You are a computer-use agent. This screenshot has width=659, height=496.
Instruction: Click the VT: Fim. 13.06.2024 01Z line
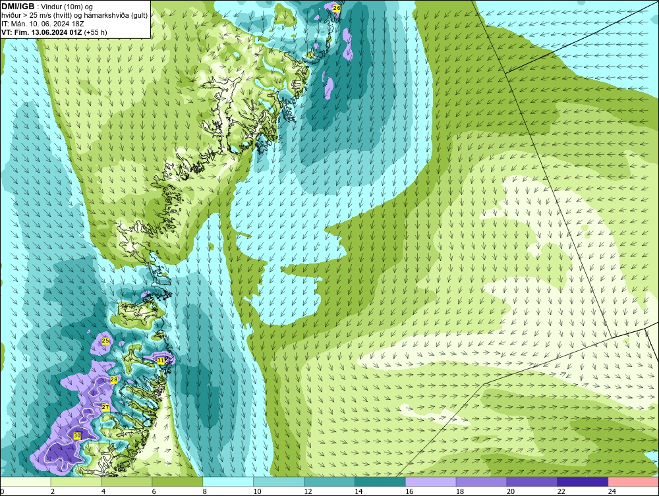pos(54,32)
